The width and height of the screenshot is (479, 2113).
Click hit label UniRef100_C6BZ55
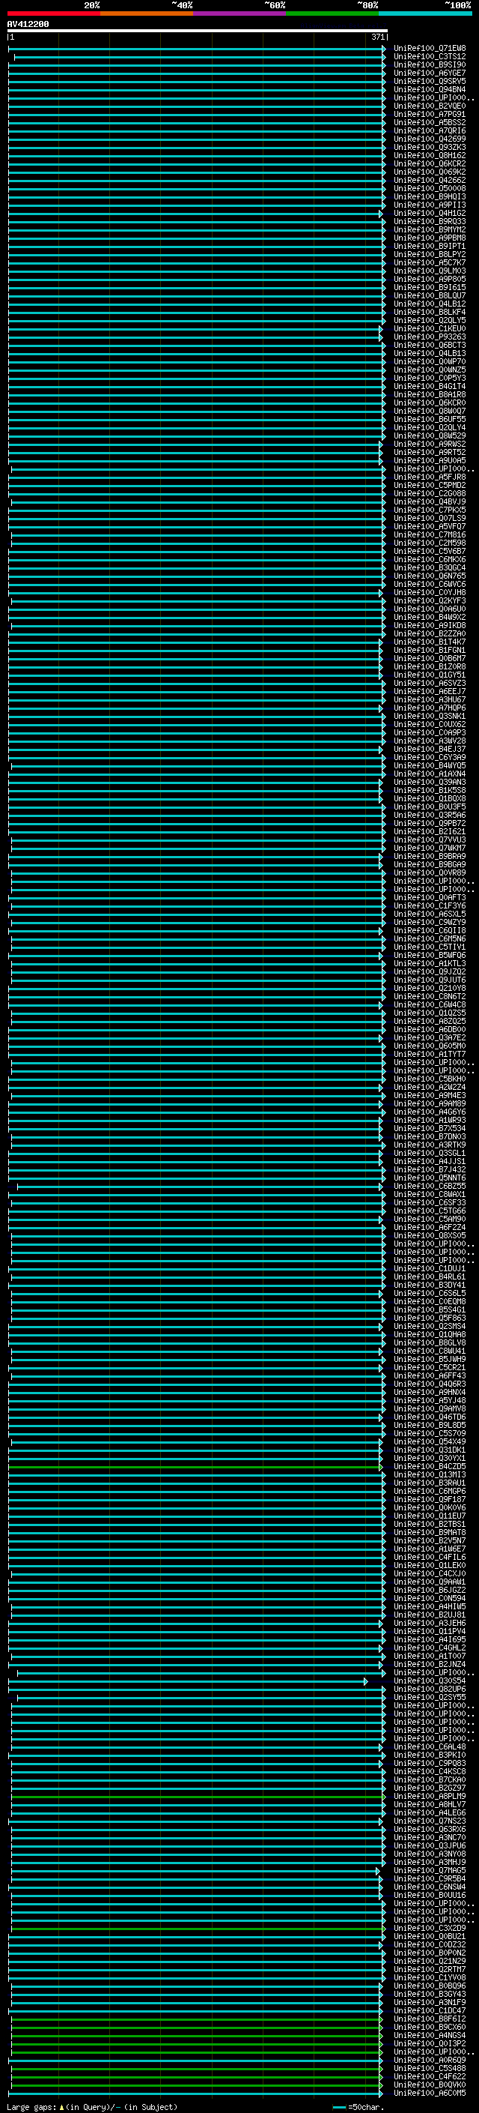429,1186
